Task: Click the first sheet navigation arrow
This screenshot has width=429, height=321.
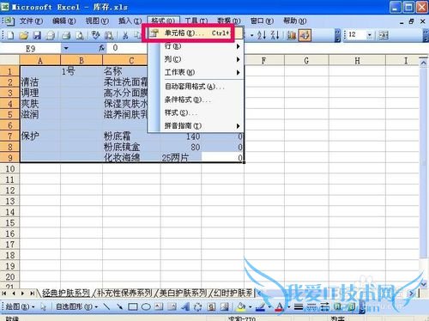Action: point(4,294)
